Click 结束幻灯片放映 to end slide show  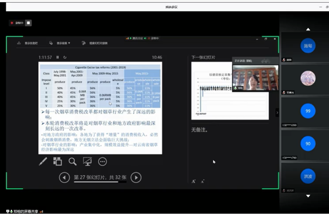[95, 43]
